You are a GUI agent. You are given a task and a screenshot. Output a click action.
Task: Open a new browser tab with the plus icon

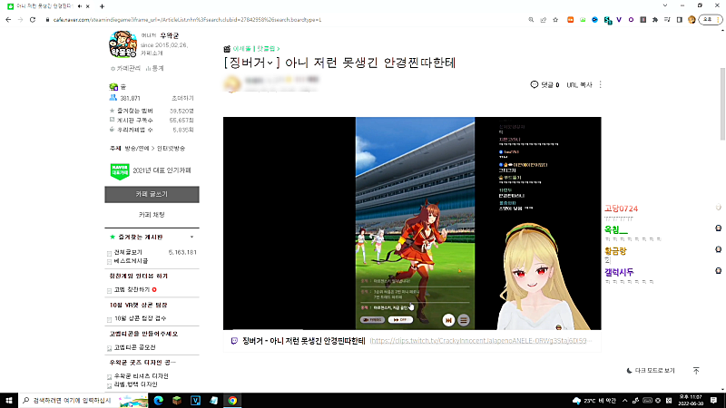[x=102, y=6]
